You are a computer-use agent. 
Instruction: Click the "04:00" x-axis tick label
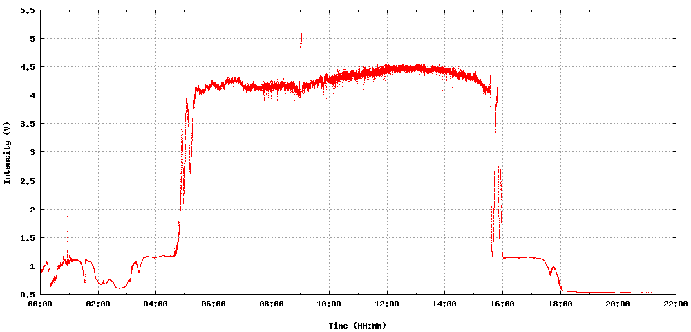[x=155, y=304]
